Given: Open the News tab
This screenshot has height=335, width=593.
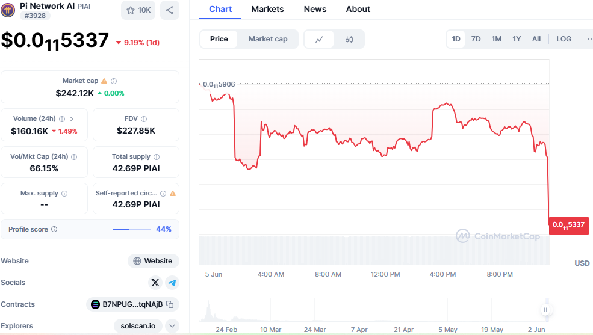Looking at the screenshot, I should click(x=315, y=9).
